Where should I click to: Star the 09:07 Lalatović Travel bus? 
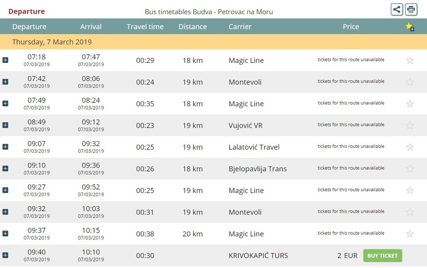[x=410, y=147]
